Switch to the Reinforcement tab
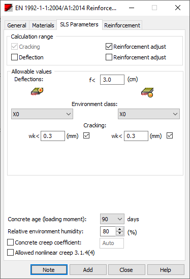This screenshot has height=279, width=190. [122, 25]
